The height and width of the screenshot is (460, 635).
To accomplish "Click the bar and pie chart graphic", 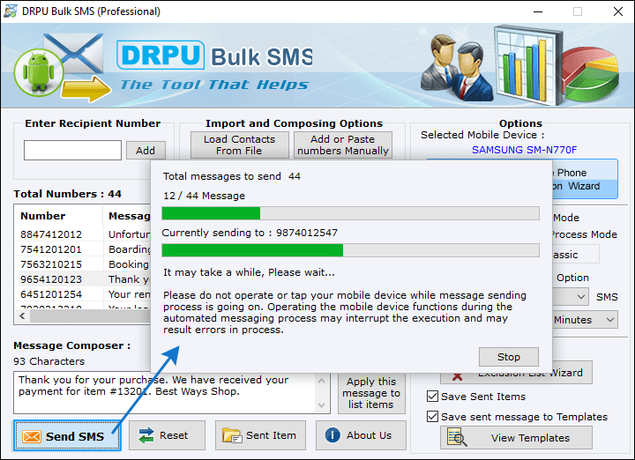I will click(x=556, y=64).
